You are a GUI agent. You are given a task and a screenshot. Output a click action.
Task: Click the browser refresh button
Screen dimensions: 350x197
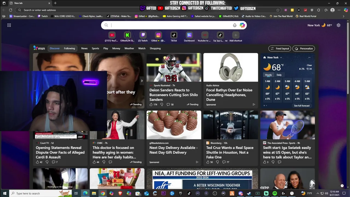[x=11, y=10]
